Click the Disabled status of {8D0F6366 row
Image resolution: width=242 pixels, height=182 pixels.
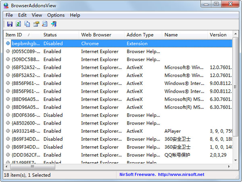(53, 115)
